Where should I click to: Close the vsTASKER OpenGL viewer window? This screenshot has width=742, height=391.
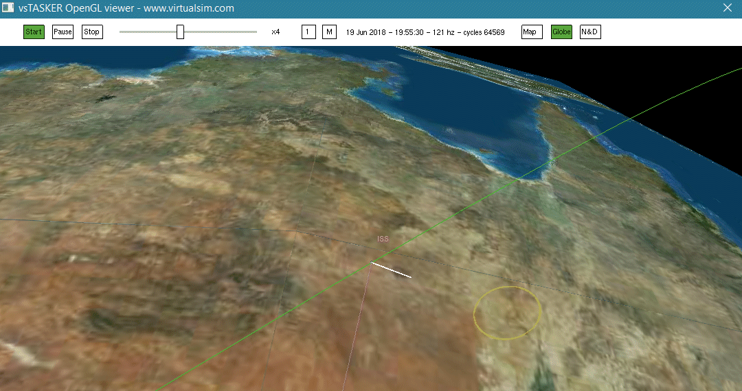728,8
